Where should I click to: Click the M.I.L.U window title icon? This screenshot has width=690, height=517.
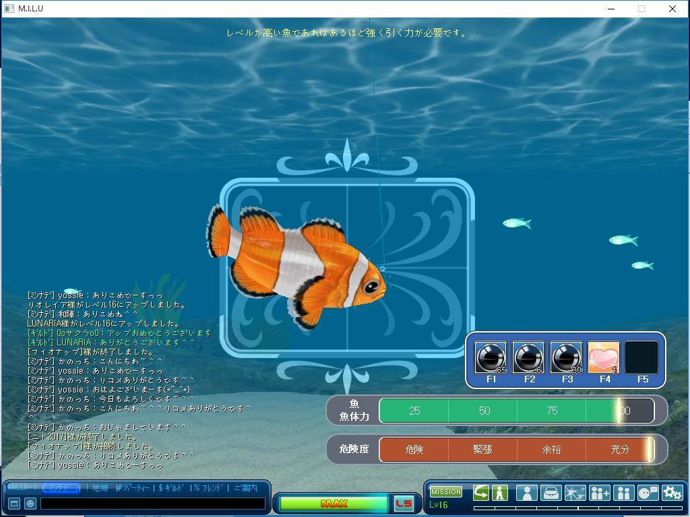(x=9, y=8)
